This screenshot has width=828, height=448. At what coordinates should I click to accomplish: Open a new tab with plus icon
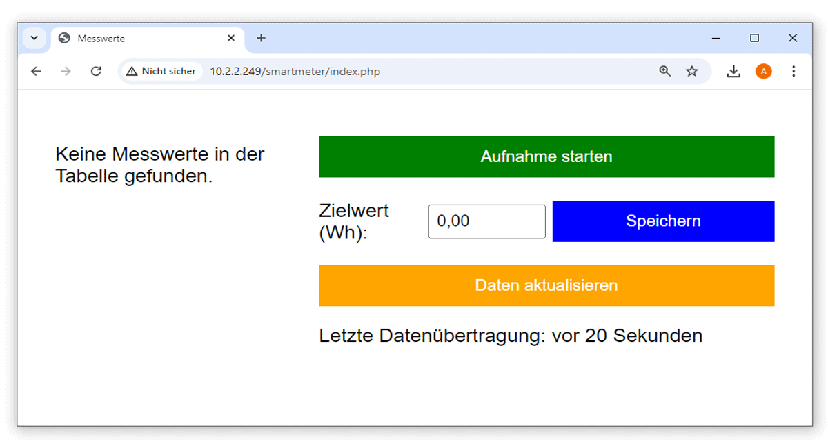[x=261, y=38]
